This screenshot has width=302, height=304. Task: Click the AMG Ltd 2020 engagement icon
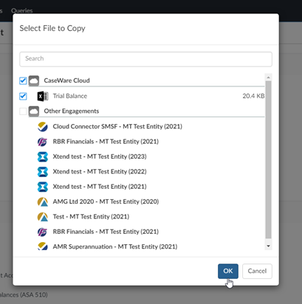pos(43,201)
